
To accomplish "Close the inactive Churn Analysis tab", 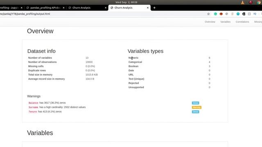I will click(x=106, y=8).
